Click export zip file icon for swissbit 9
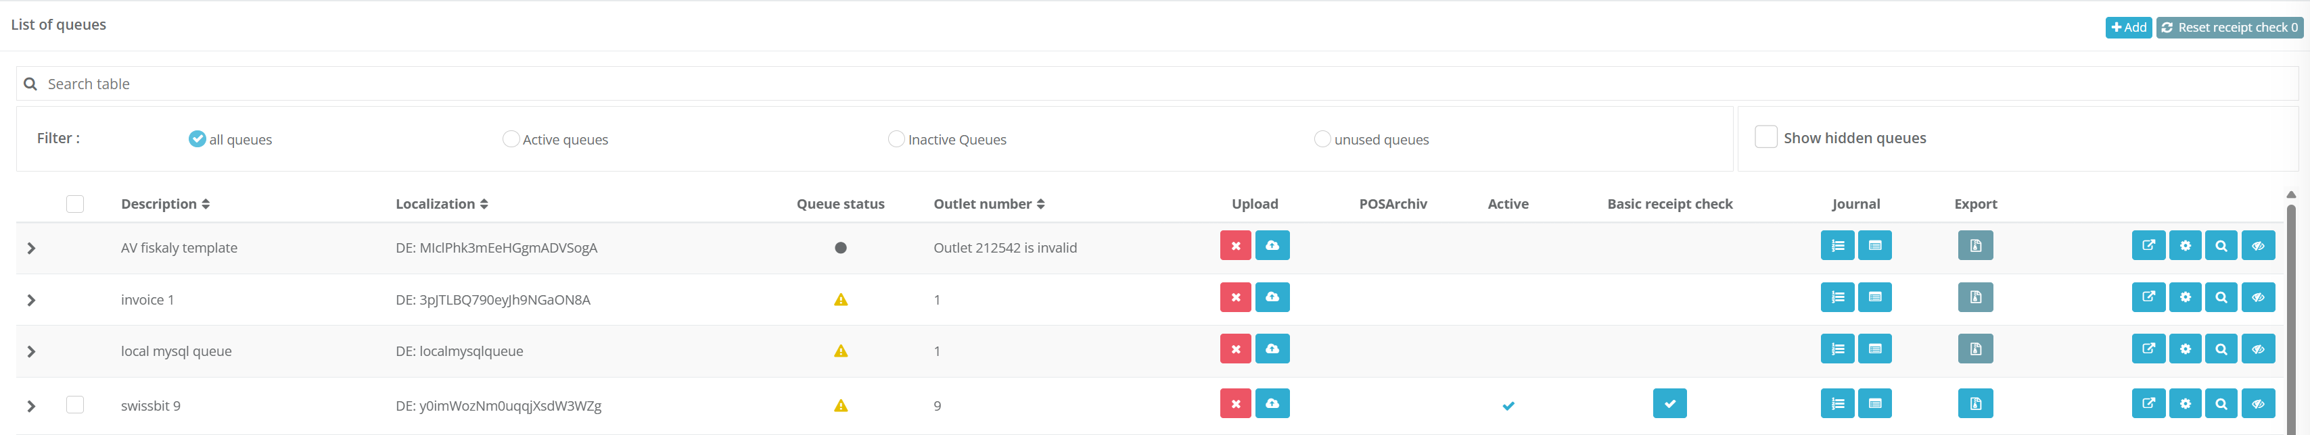The image size is (2310, 435). click(1974, 404)
